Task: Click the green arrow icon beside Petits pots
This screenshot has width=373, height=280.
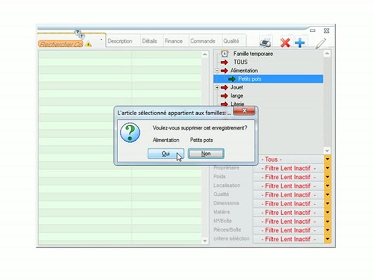Action: click(x=232, y=79)
